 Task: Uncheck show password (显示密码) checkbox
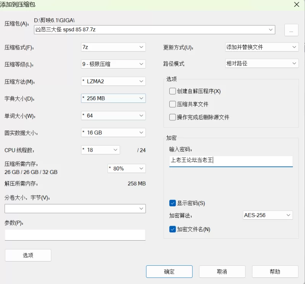tap(173, 203)
